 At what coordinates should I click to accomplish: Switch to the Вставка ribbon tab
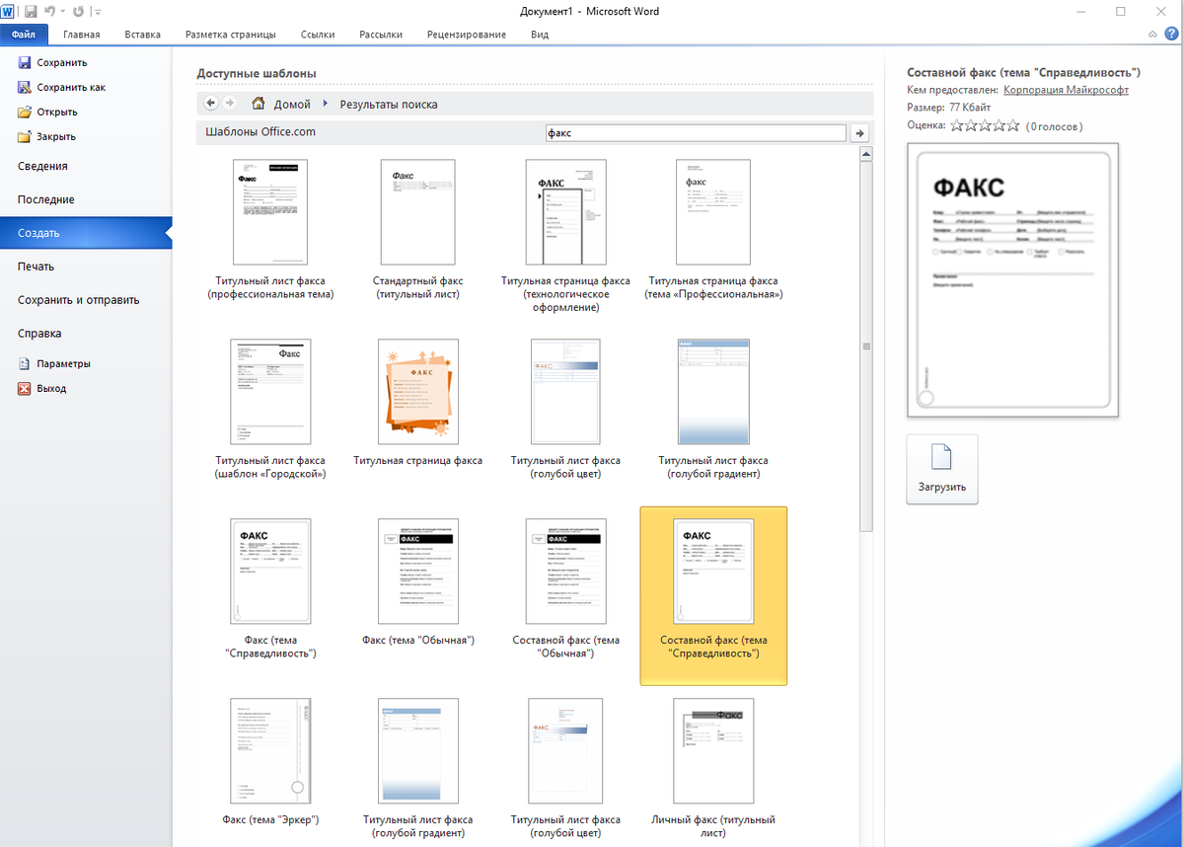click(143, 35)
